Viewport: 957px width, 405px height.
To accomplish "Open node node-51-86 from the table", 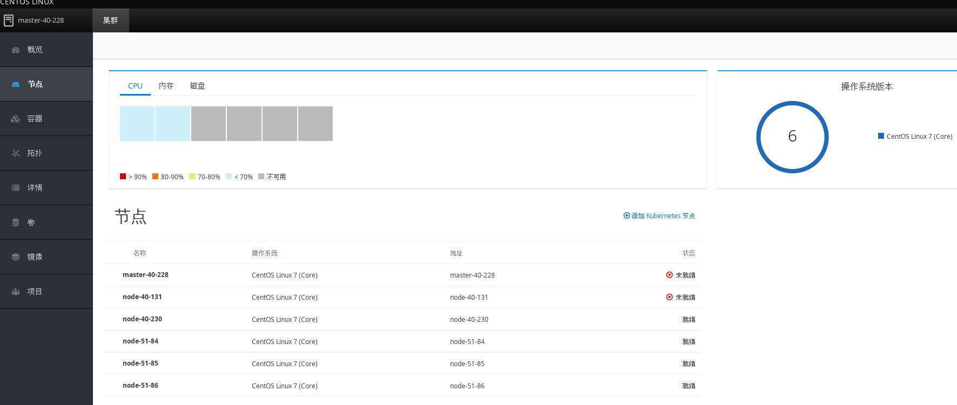I will click(x=140, y=386).
